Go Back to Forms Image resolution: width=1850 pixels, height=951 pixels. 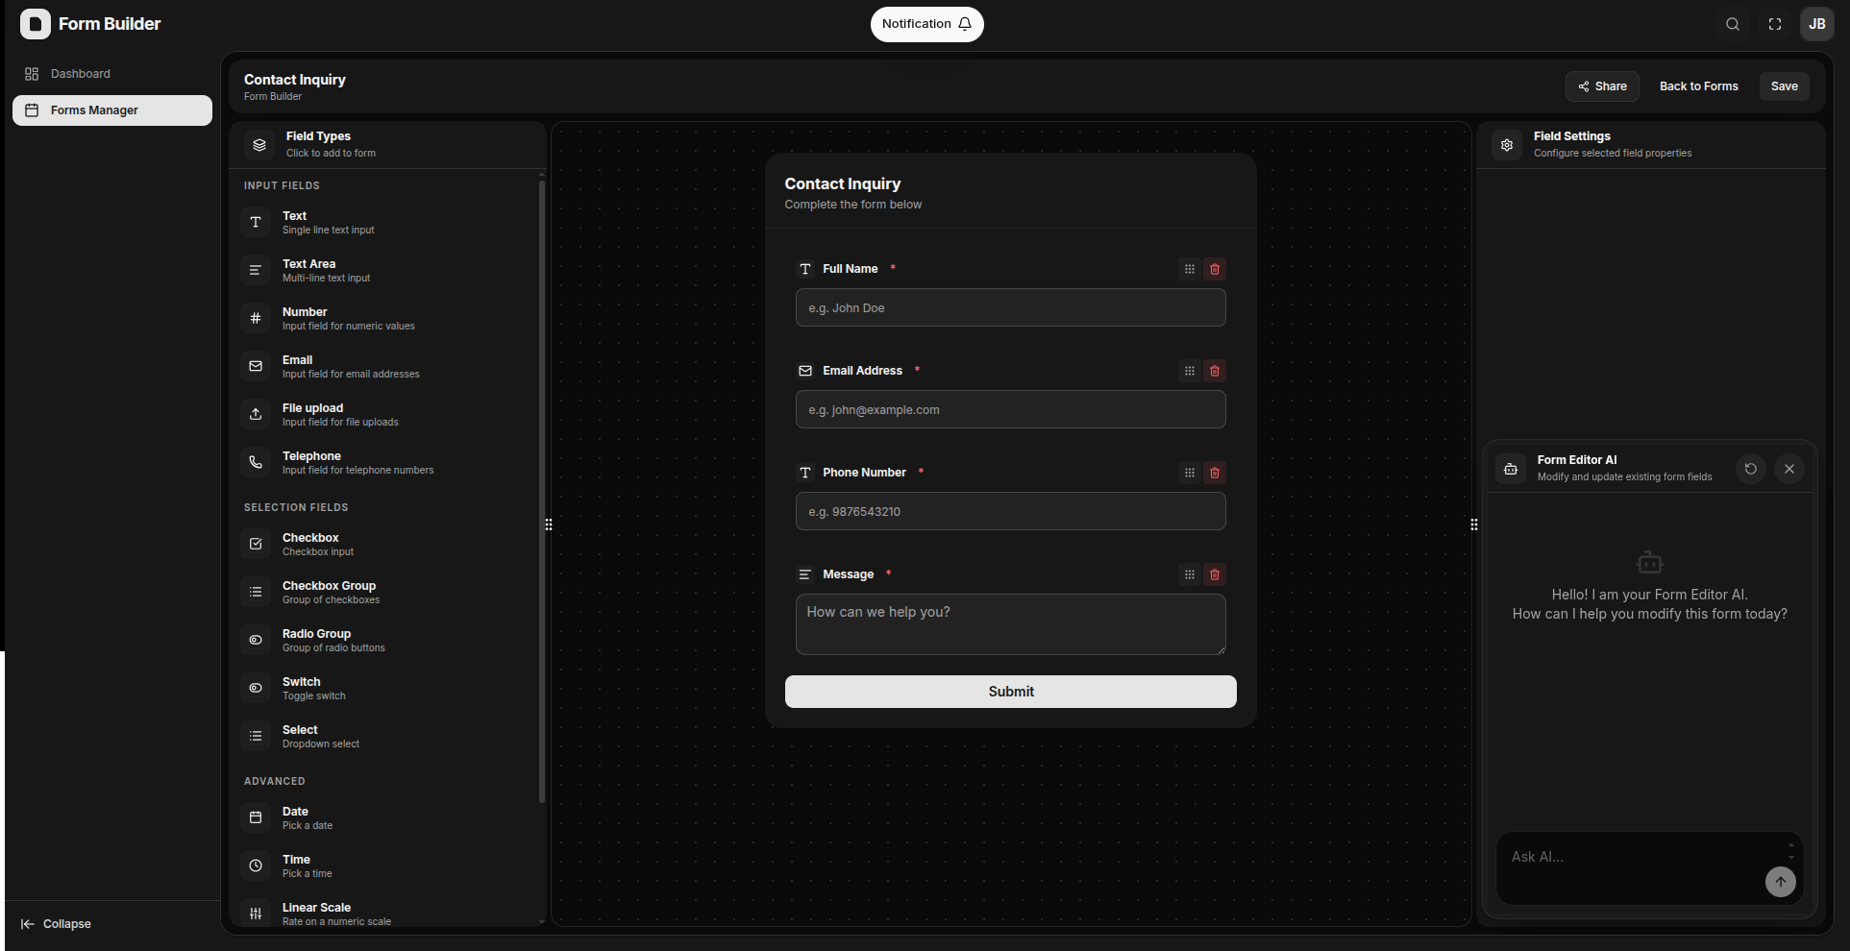(x=1698, y=86)
